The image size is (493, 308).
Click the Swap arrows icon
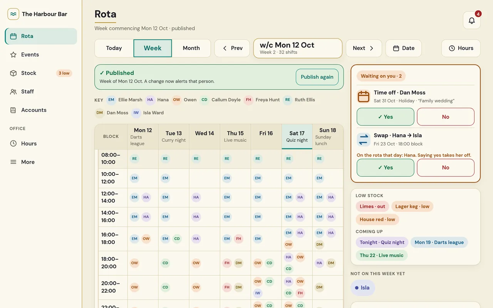point(364,139)
